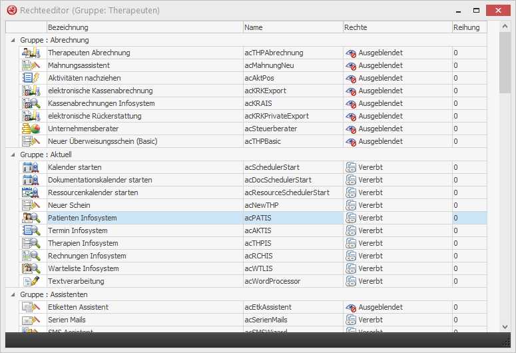The height and width of the screenshot is (353, 516).
Task: Select the elektronische Kassenabrechnung entry
Action: tap(100, 91)
